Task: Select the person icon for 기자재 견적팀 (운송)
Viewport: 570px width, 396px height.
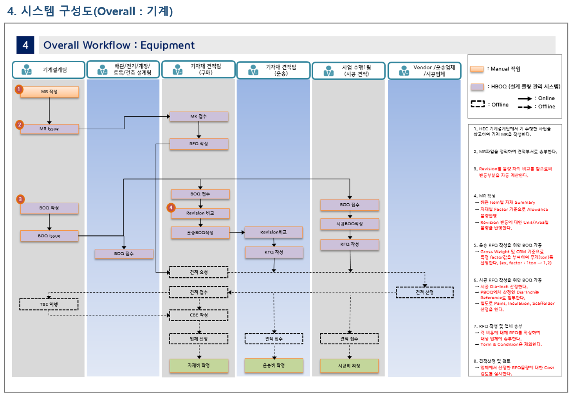Action: point(253,70)
